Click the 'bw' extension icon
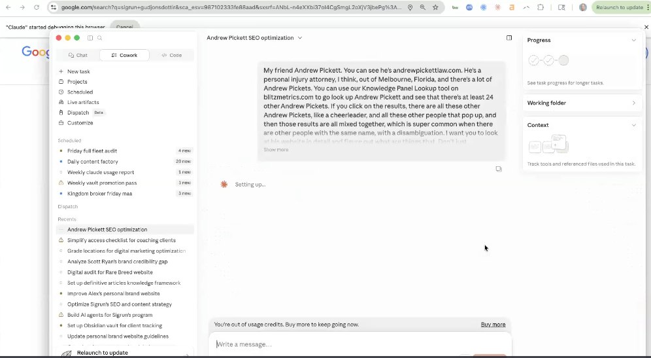The width and height of the screenshot is (651, 358). tap(455, 7)
